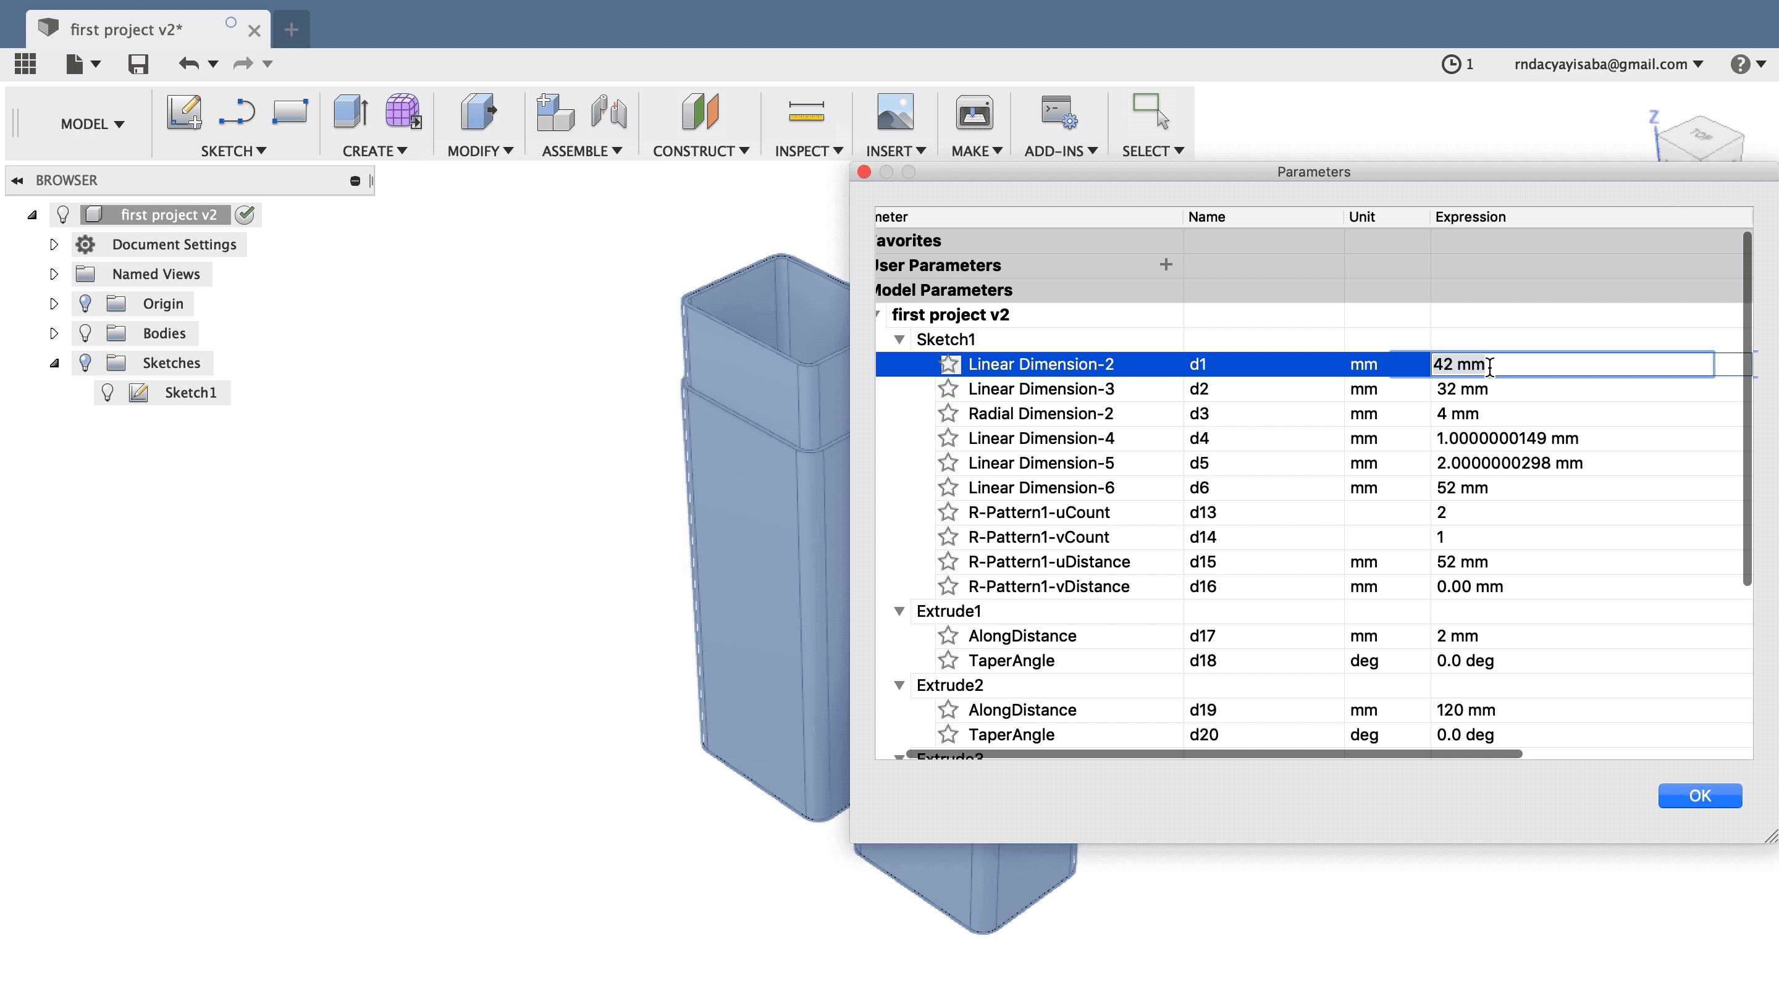
Task: Toggle Sketches folder visibility bulb
Action: coord(85,363)
